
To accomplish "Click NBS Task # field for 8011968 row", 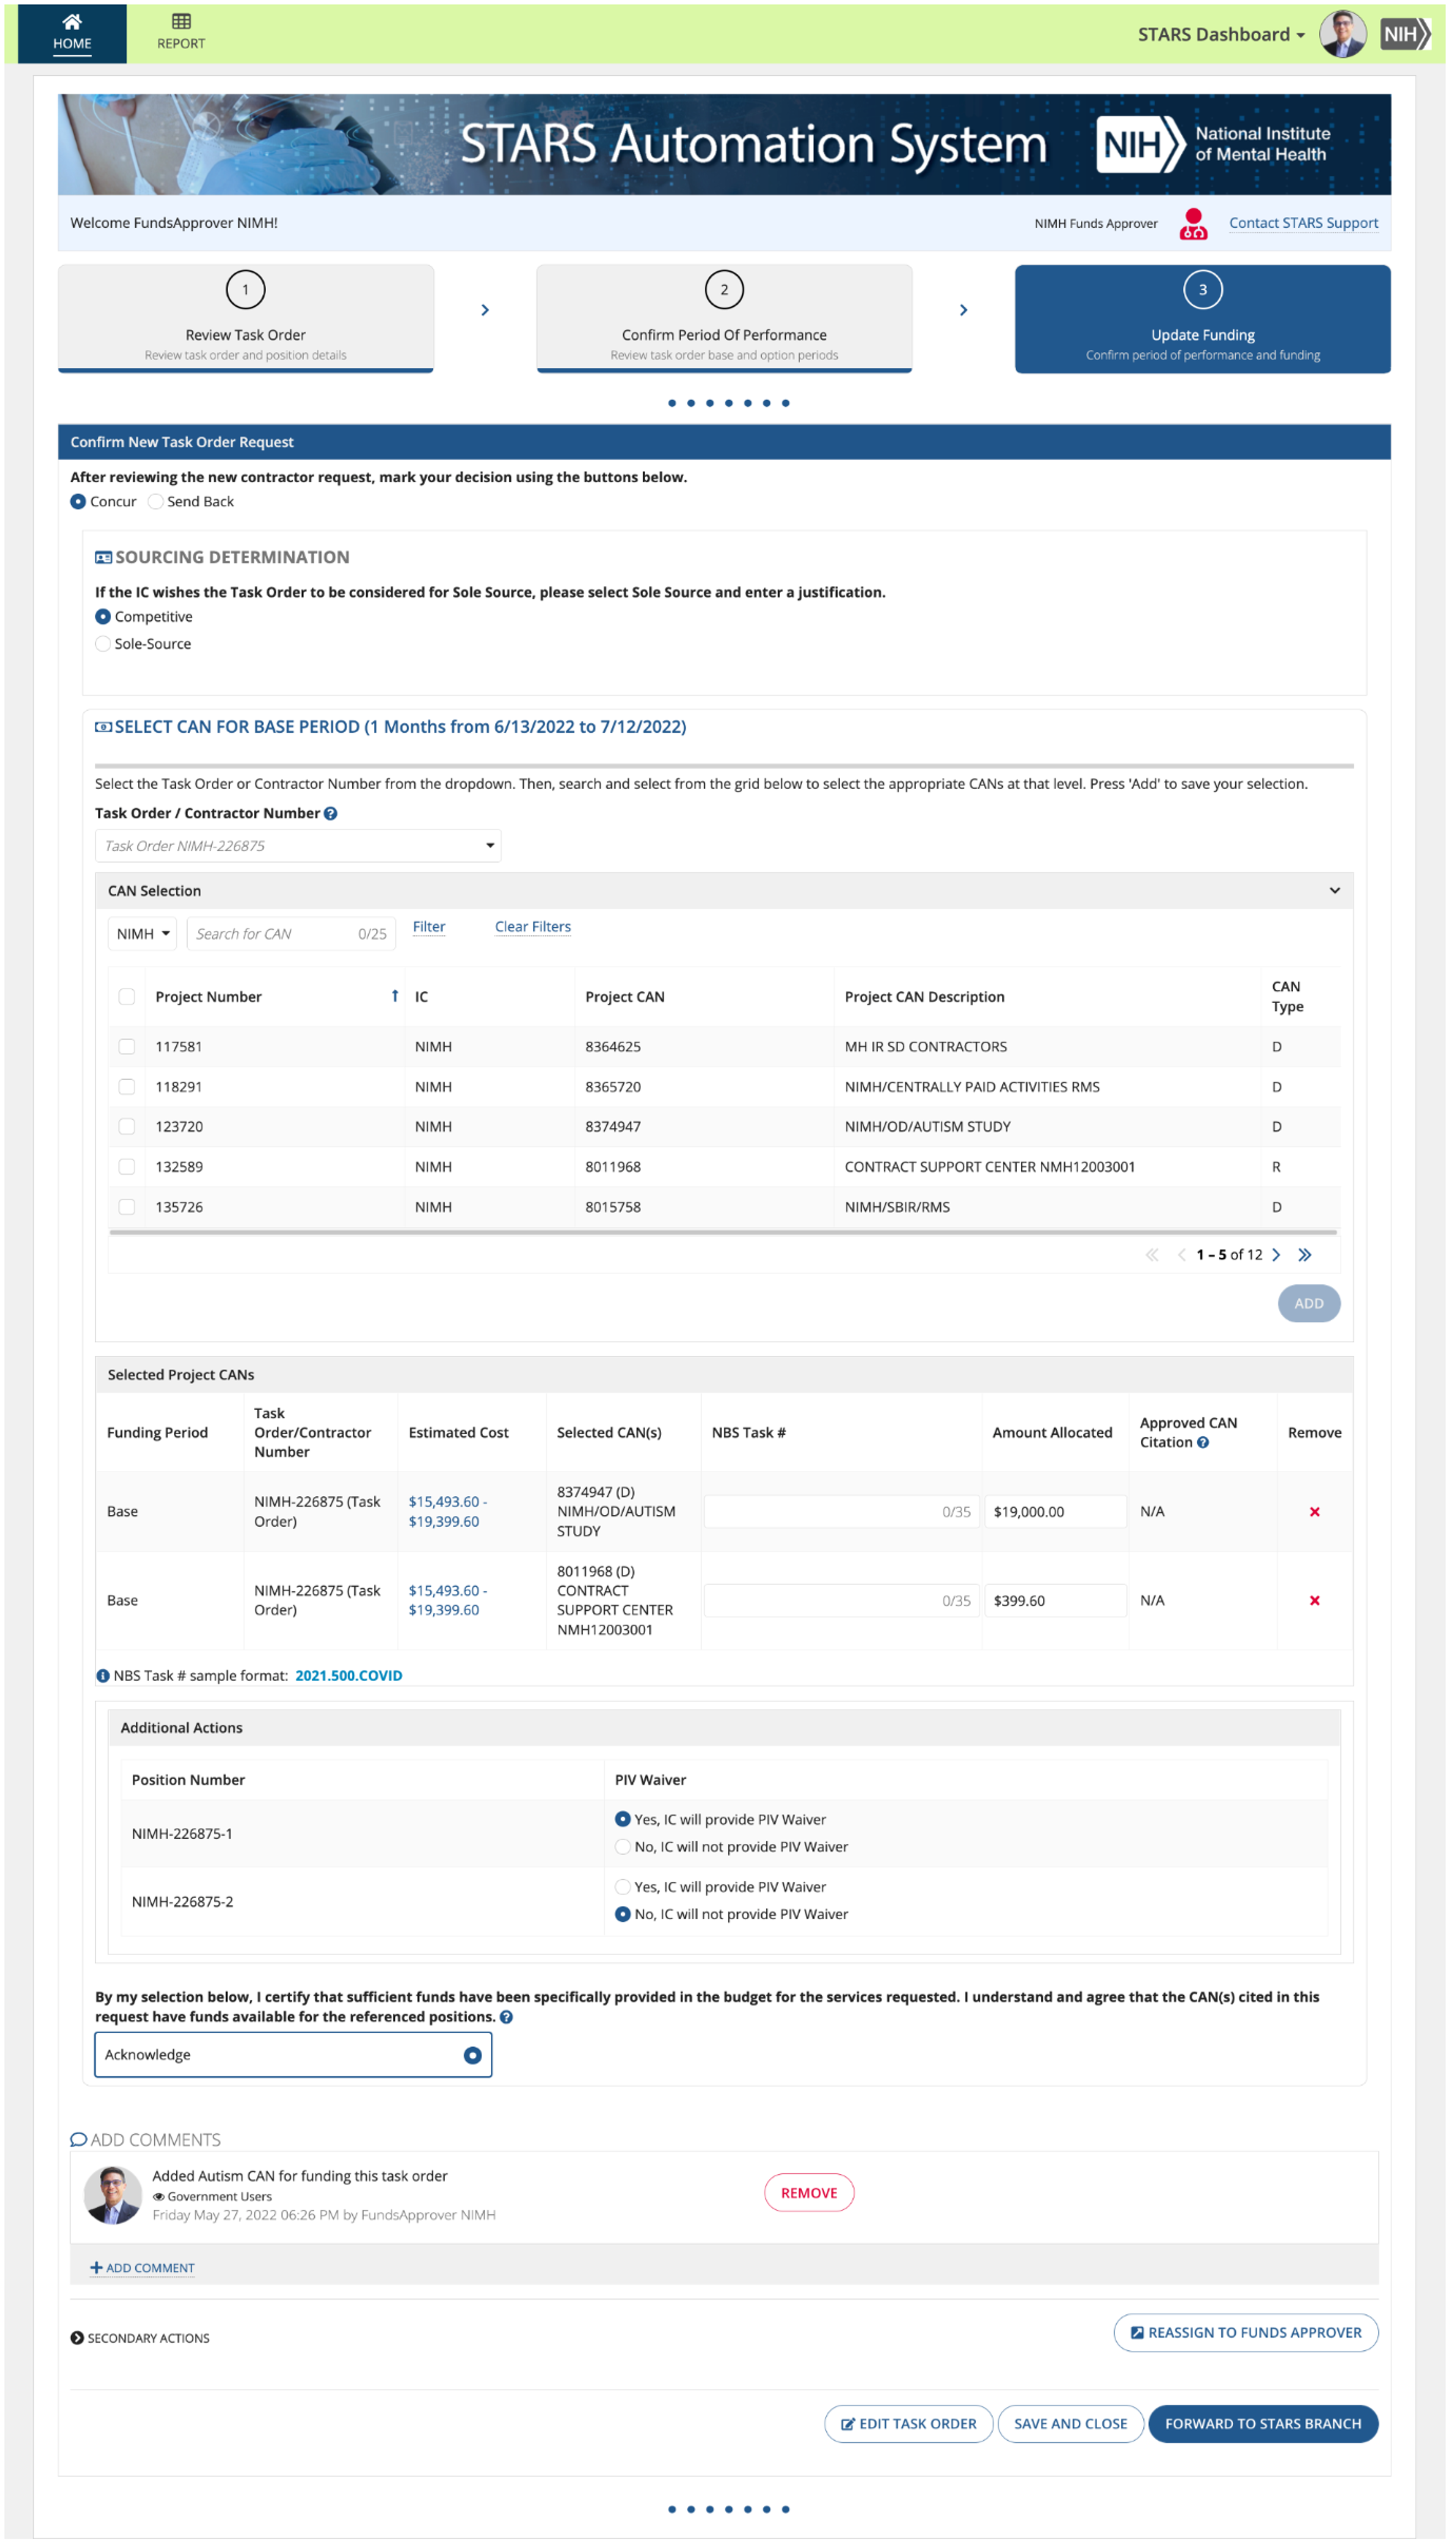I will [x=842, y=1600].
